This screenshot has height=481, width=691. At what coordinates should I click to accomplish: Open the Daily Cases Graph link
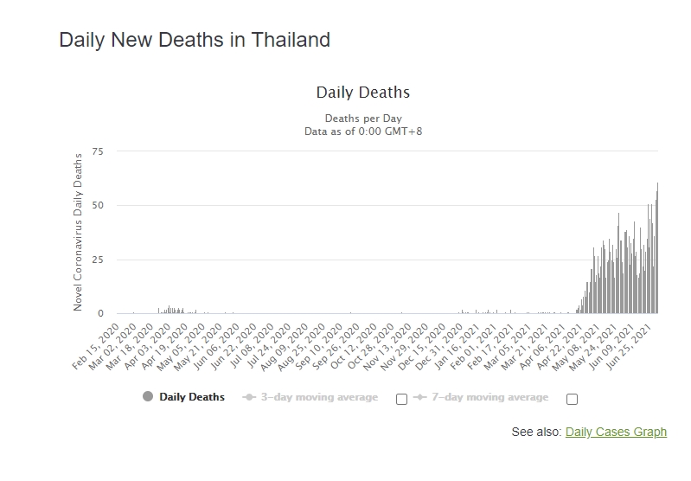tap(616, 432)
